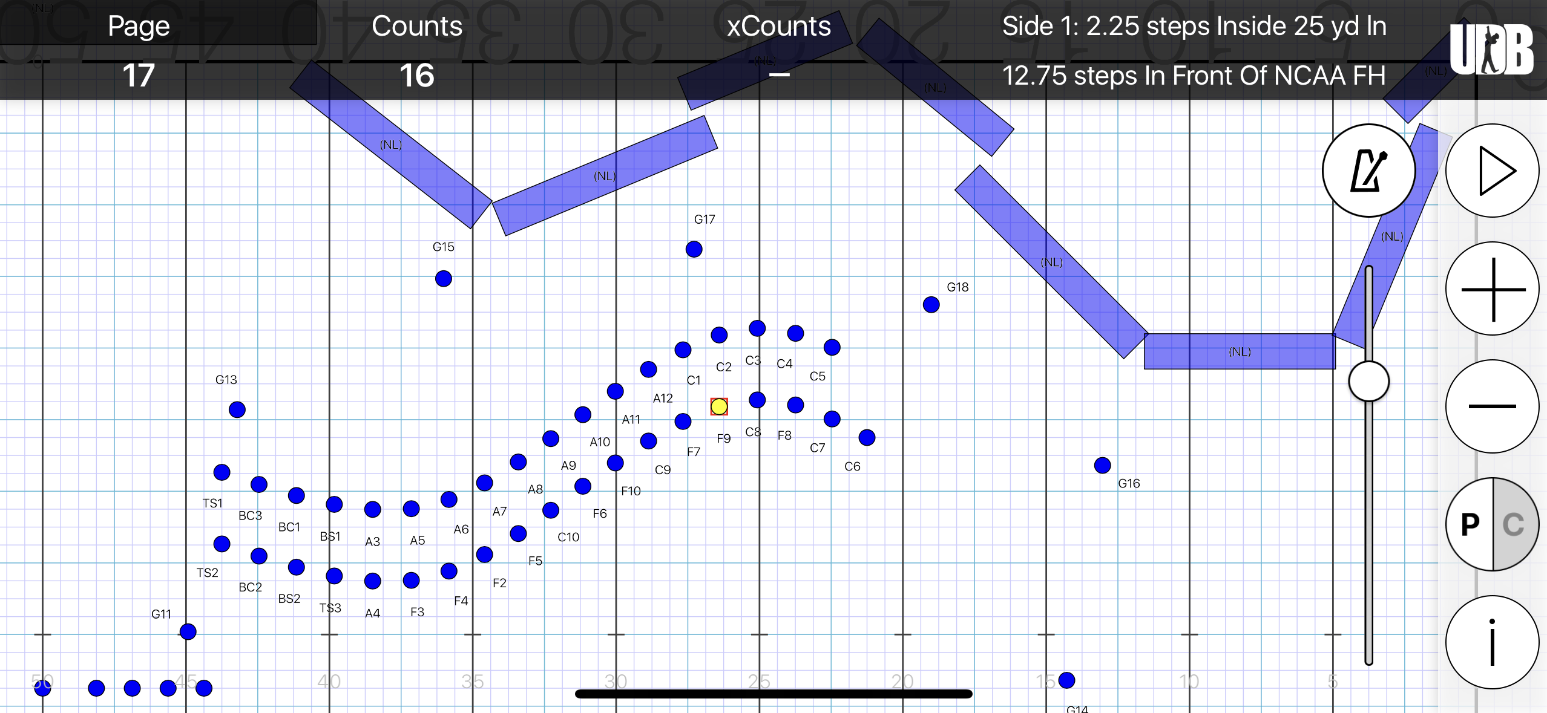The height and width of the screenshot is (713, 1547).
Task: Open the metronome settings
Action: pos(1368,171)
